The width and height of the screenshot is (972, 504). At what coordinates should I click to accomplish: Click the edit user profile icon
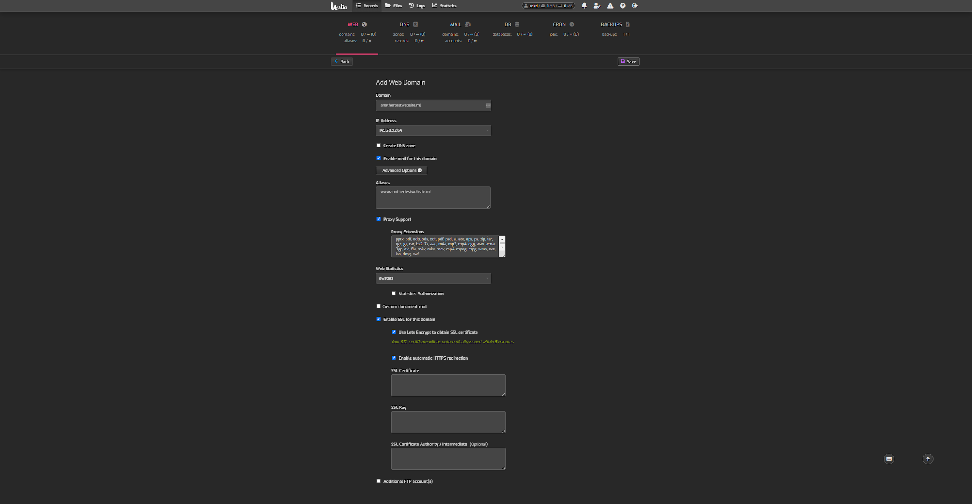[x=597, y=5]
